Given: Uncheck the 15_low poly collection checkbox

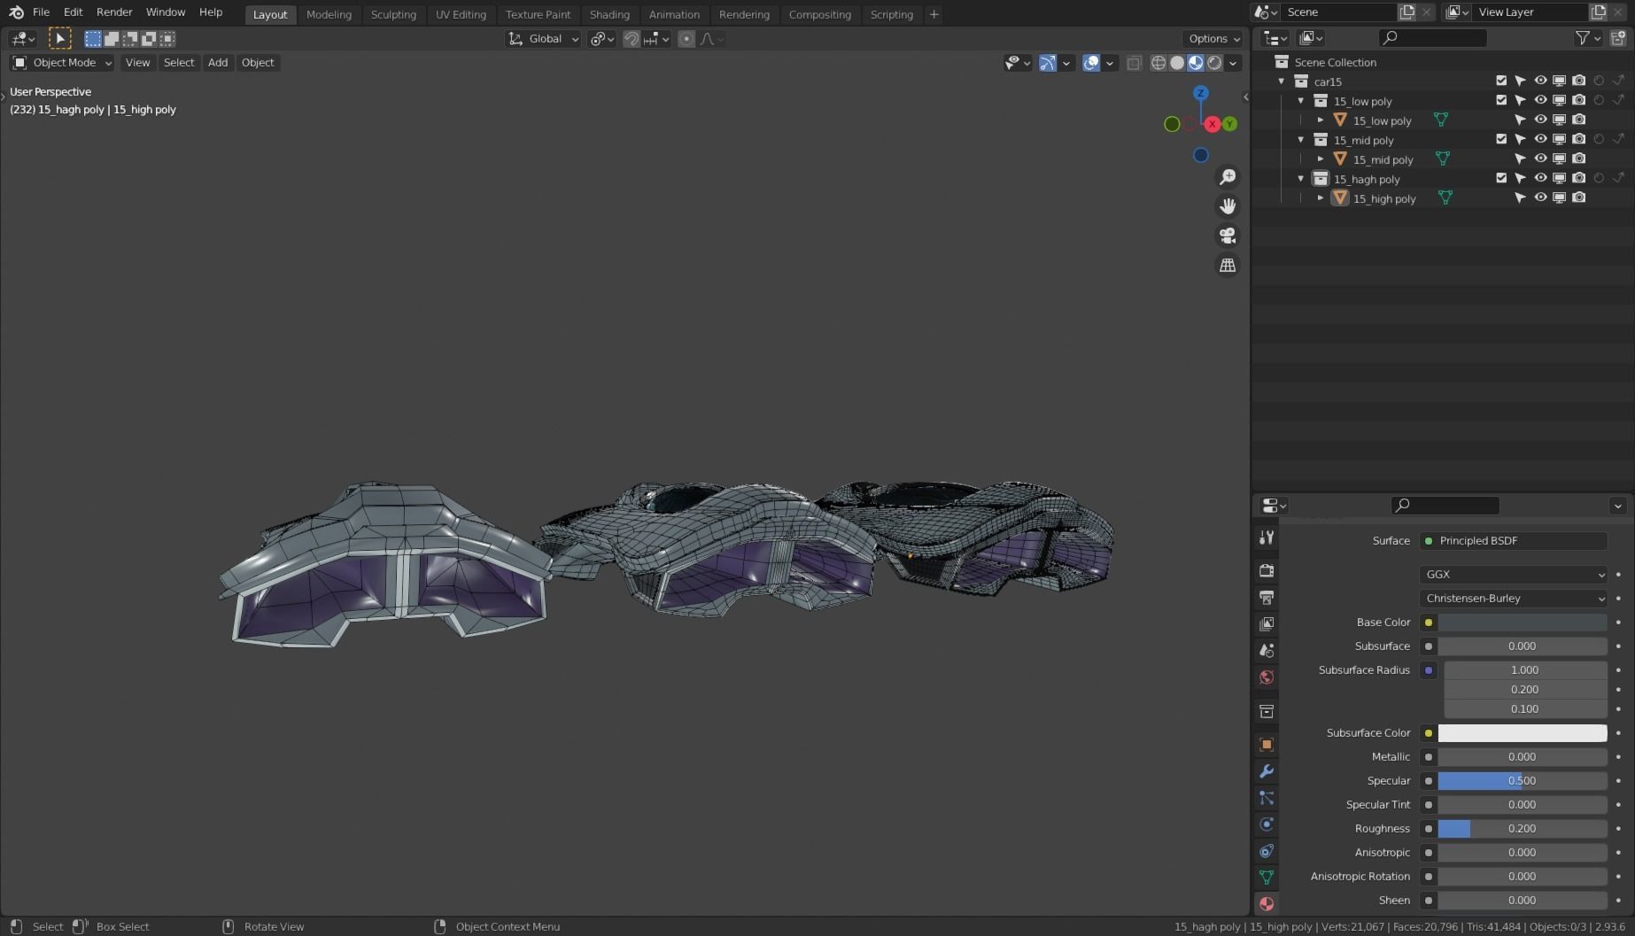Looking at the screenshot, I should (x=1501, y=100).
